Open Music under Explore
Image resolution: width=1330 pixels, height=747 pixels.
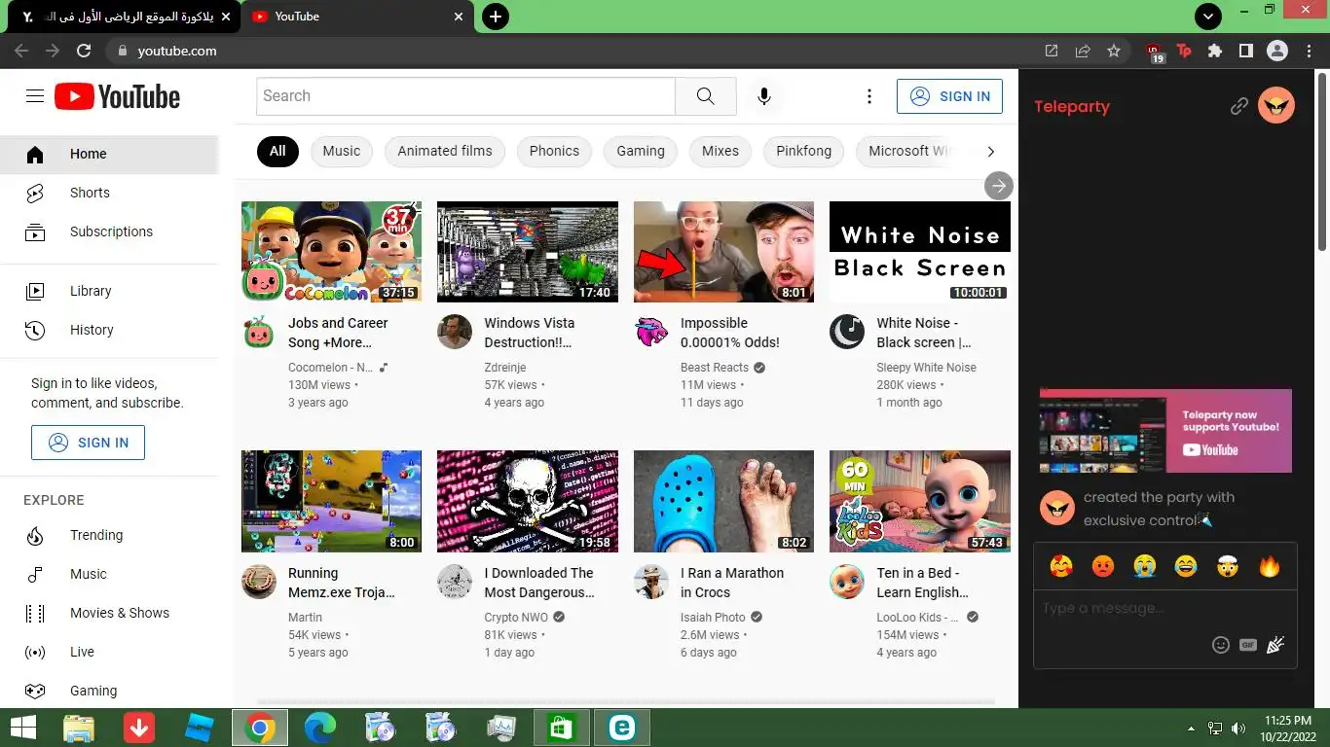click(109, 574)
